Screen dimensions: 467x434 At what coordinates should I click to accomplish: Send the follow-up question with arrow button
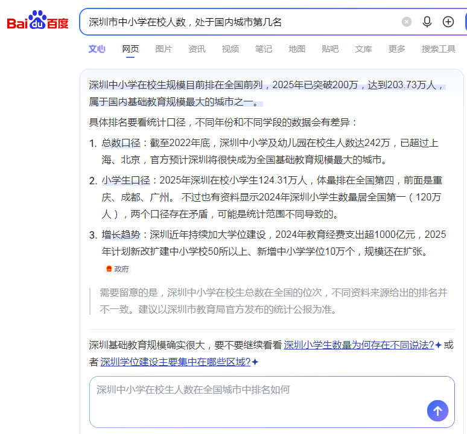437,411
